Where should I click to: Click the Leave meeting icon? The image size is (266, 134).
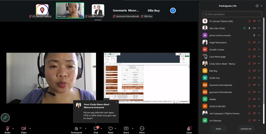[x=189, y=128]
